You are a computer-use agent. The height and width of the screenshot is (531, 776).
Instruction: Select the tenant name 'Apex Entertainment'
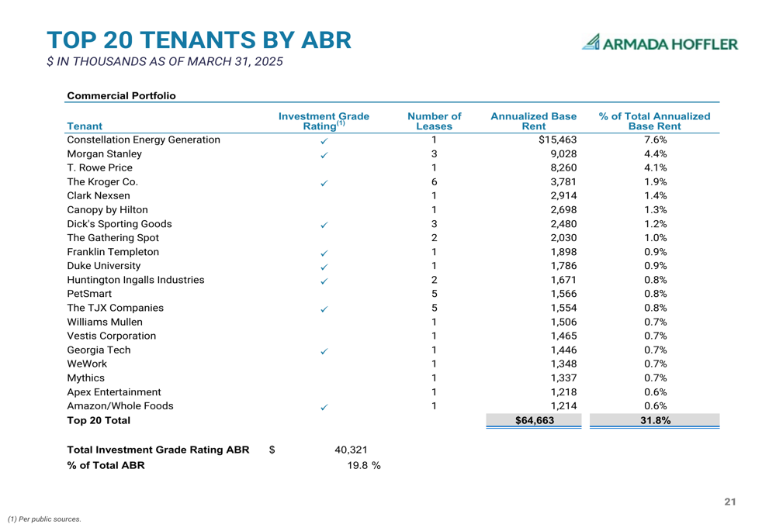point(114,392)
